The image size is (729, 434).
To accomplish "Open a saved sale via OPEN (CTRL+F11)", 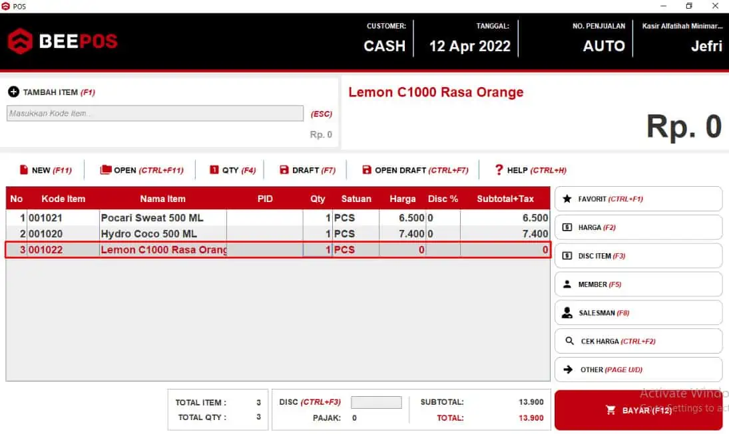I will (x=142, y=170).
